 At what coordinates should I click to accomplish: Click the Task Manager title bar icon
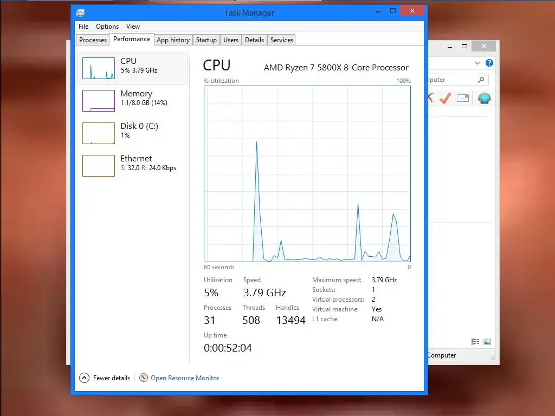pos(80,13)
